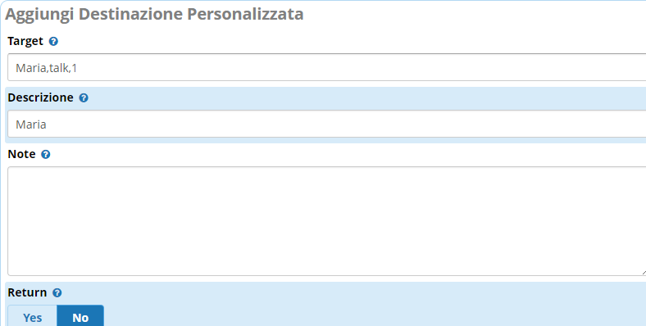Image resolution: width=646 pixels, height=326 pixels.
Task: Click the word Personalizzata in the title
Action: click(x=245, y=14)
